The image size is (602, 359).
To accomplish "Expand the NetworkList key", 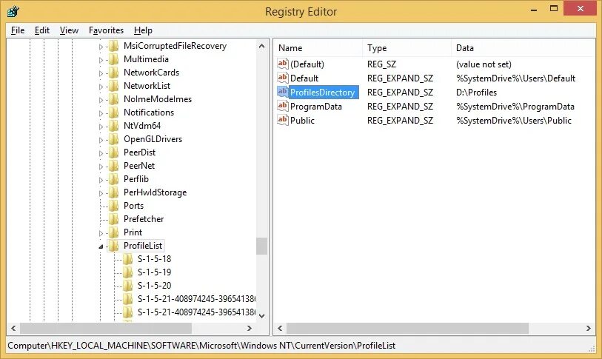I will [101, 87].
